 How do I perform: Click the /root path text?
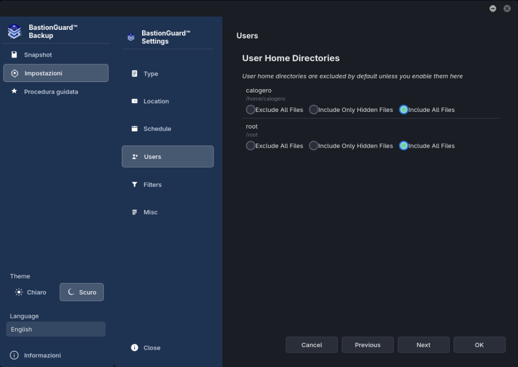tap(252, 135)
